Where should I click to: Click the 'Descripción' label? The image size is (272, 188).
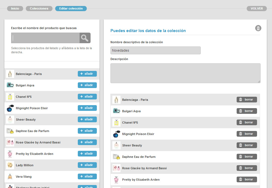[x=119, y=59]
